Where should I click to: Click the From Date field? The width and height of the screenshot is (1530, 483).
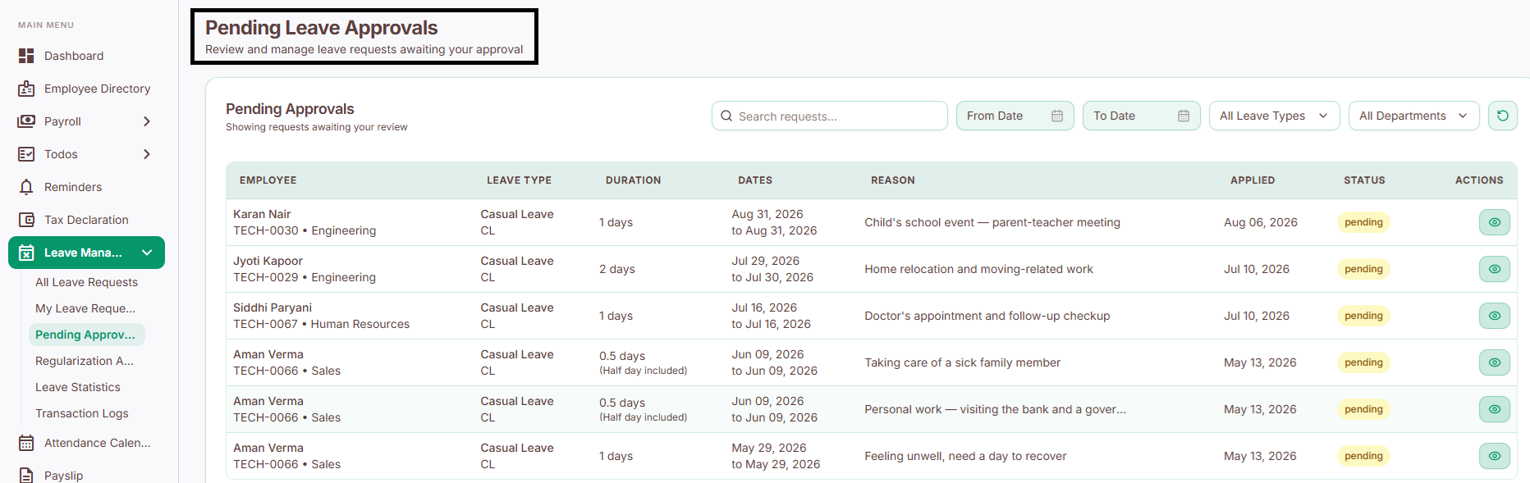(1015, 116)
